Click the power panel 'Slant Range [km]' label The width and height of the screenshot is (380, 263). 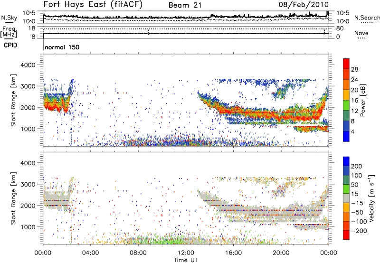tap(13, 100)
